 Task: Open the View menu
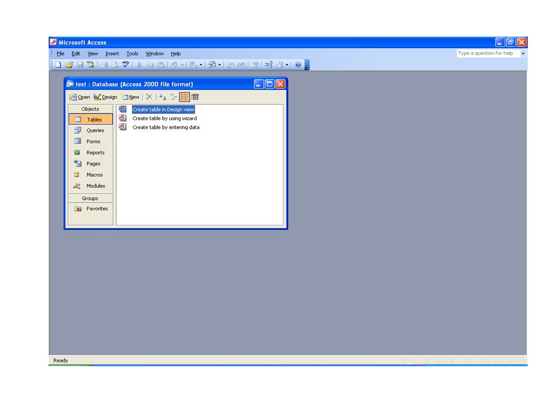point(93,54)
